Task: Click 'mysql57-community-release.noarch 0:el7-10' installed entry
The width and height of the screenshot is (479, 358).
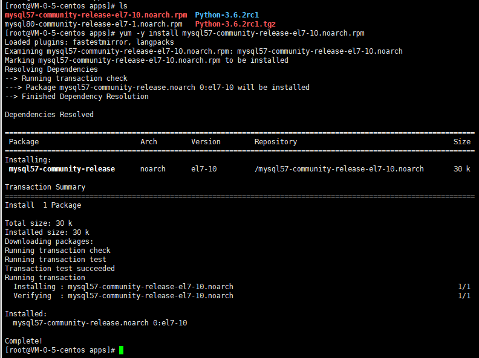Action: coord(100,323)
